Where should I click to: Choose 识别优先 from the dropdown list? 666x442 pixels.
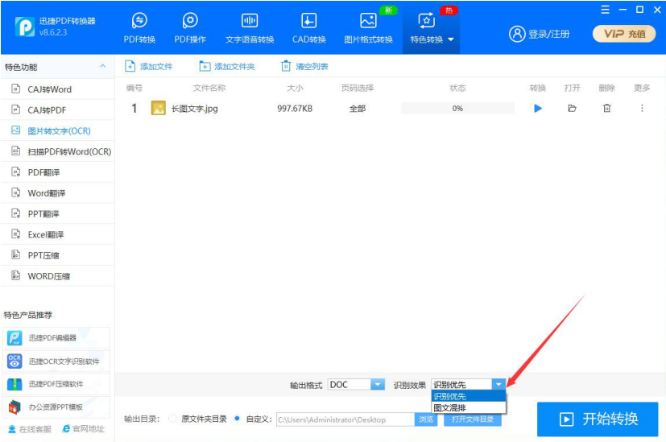[469, 396]
